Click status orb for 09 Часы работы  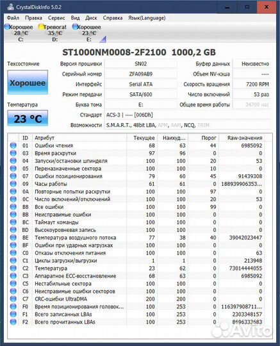pos(13,184)
